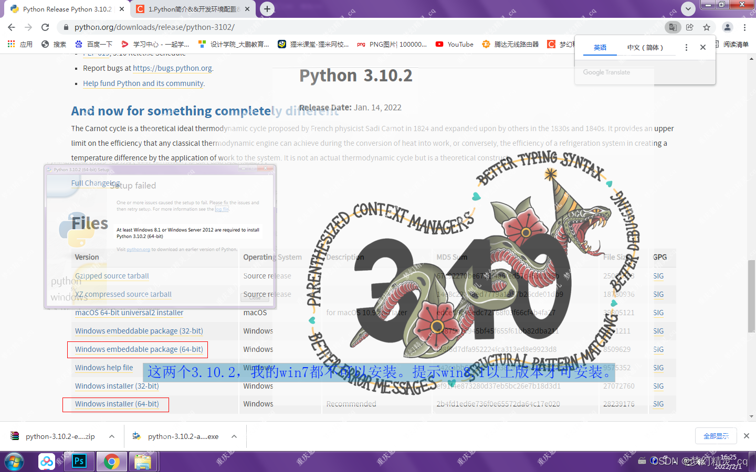This screenshot has height=472, width=756.
Task: Click the page vertical scrollbar thumb
Action: pos(751,295)
